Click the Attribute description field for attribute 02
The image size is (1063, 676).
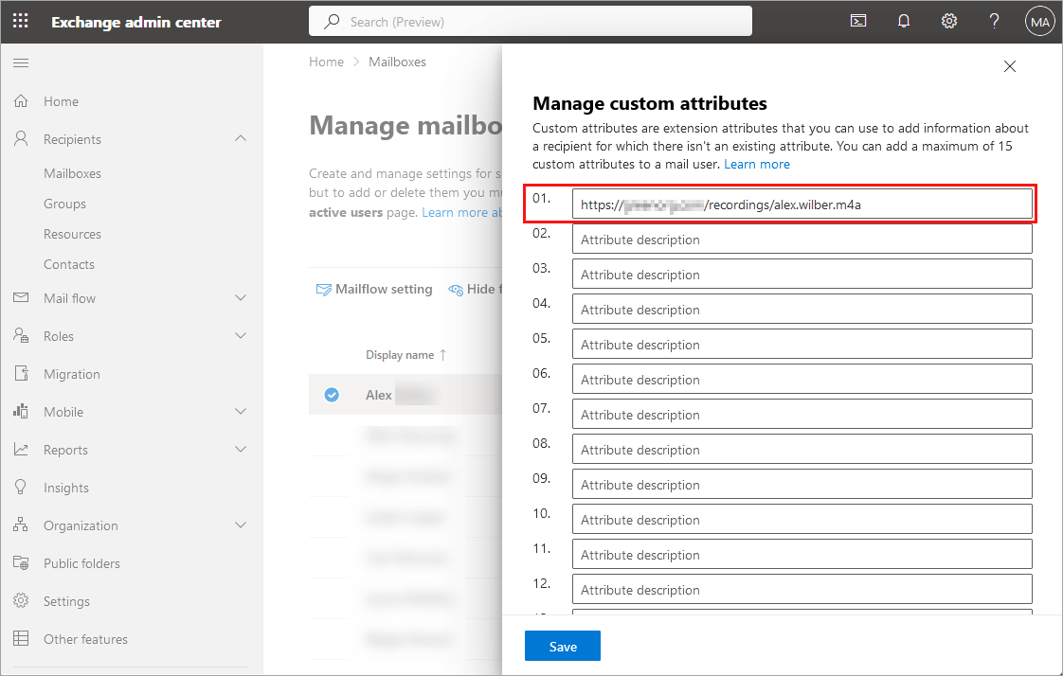click(x=801, y=239)
